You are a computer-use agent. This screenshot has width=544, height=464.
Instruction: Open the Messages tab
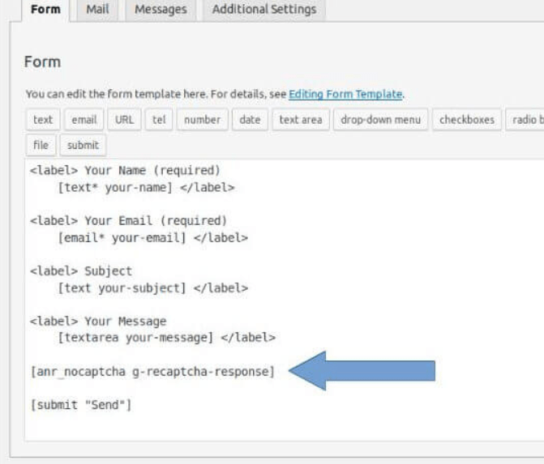[x=161, y=10]
